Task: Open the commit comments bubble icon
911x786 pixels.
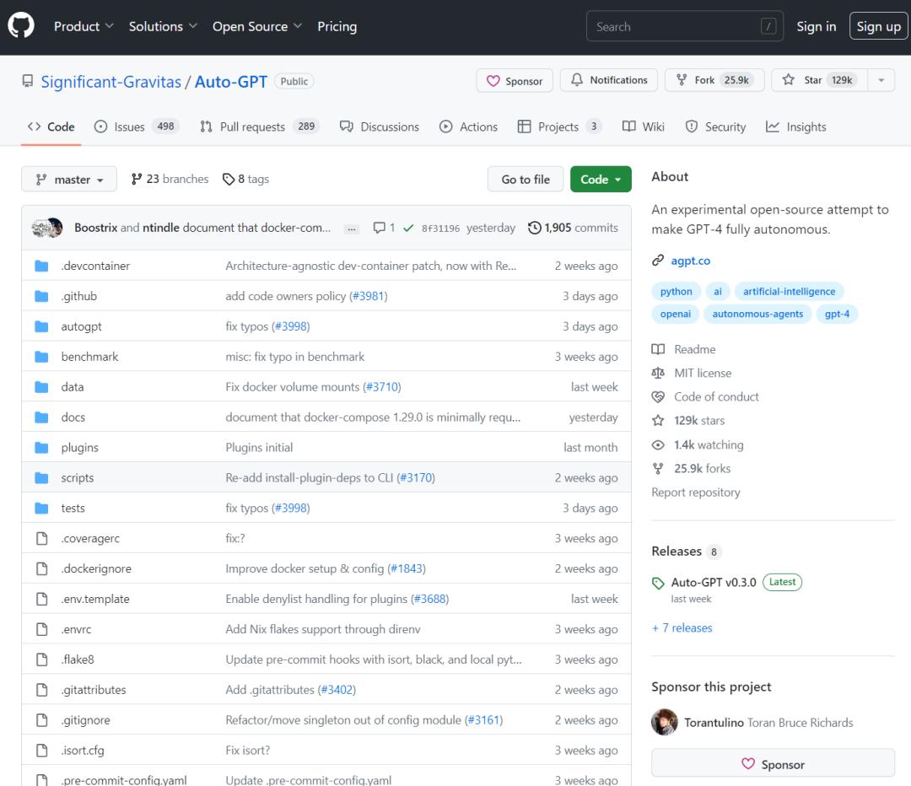Action: click(380, 228)
